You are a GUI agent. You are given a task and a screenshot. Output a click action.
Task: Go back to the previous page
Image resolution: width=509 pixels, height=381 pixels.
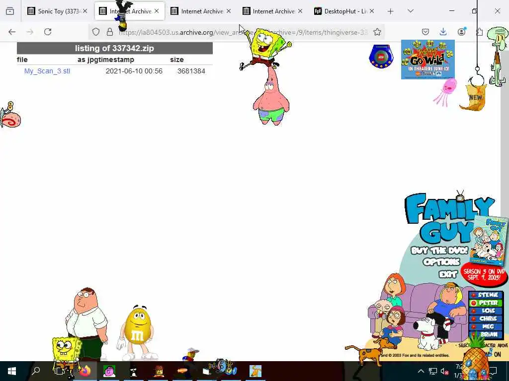pyautogui.click(x=12, y=32)
